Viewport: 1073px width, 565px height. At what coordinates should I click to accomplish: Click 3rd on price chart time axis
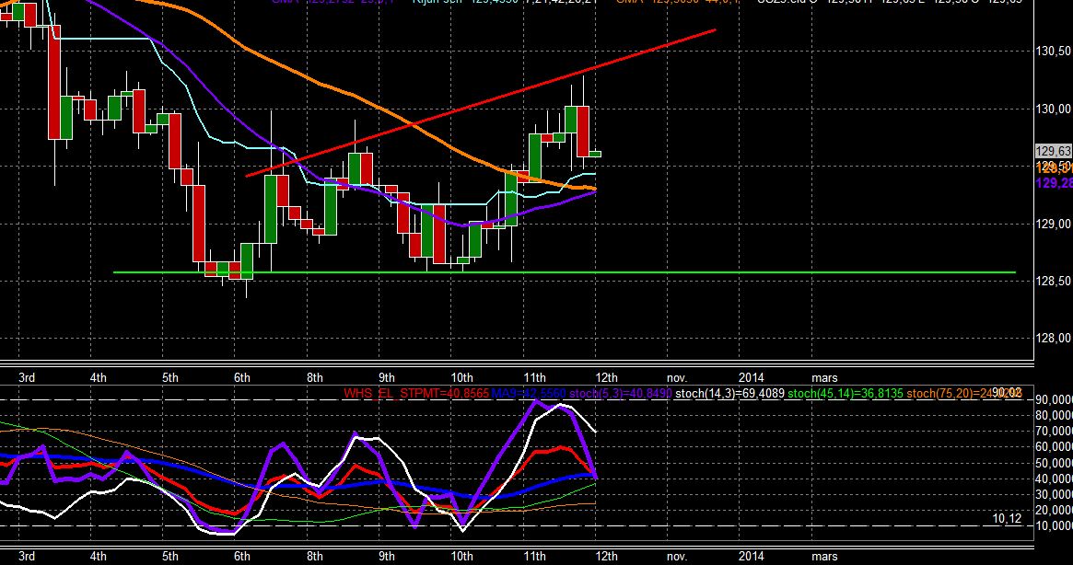(27, 377)
